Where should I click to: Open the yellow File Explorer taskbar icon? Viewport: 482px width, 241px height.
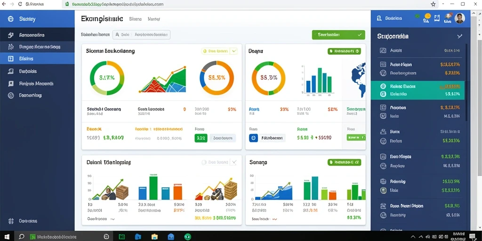154,237
